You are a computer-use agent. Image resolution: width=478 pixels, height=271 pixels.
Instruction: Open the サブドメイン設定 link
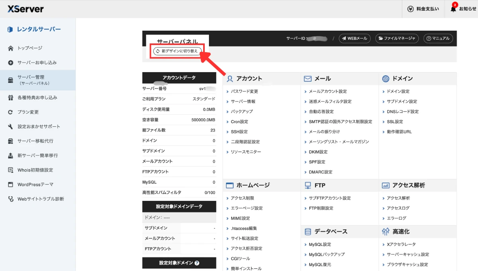tap(402, 102)
